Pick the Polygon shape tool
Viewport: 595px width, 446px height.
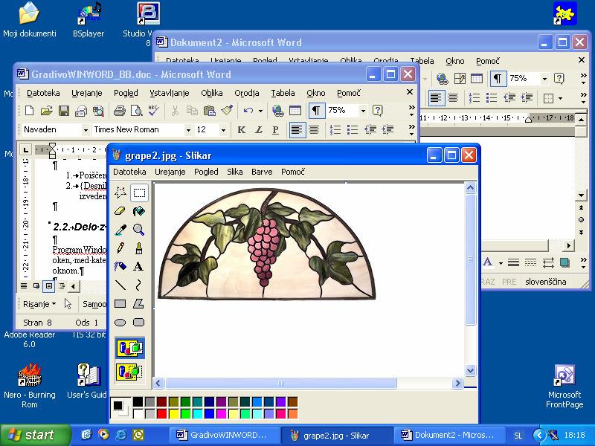(x=139, y=303)
